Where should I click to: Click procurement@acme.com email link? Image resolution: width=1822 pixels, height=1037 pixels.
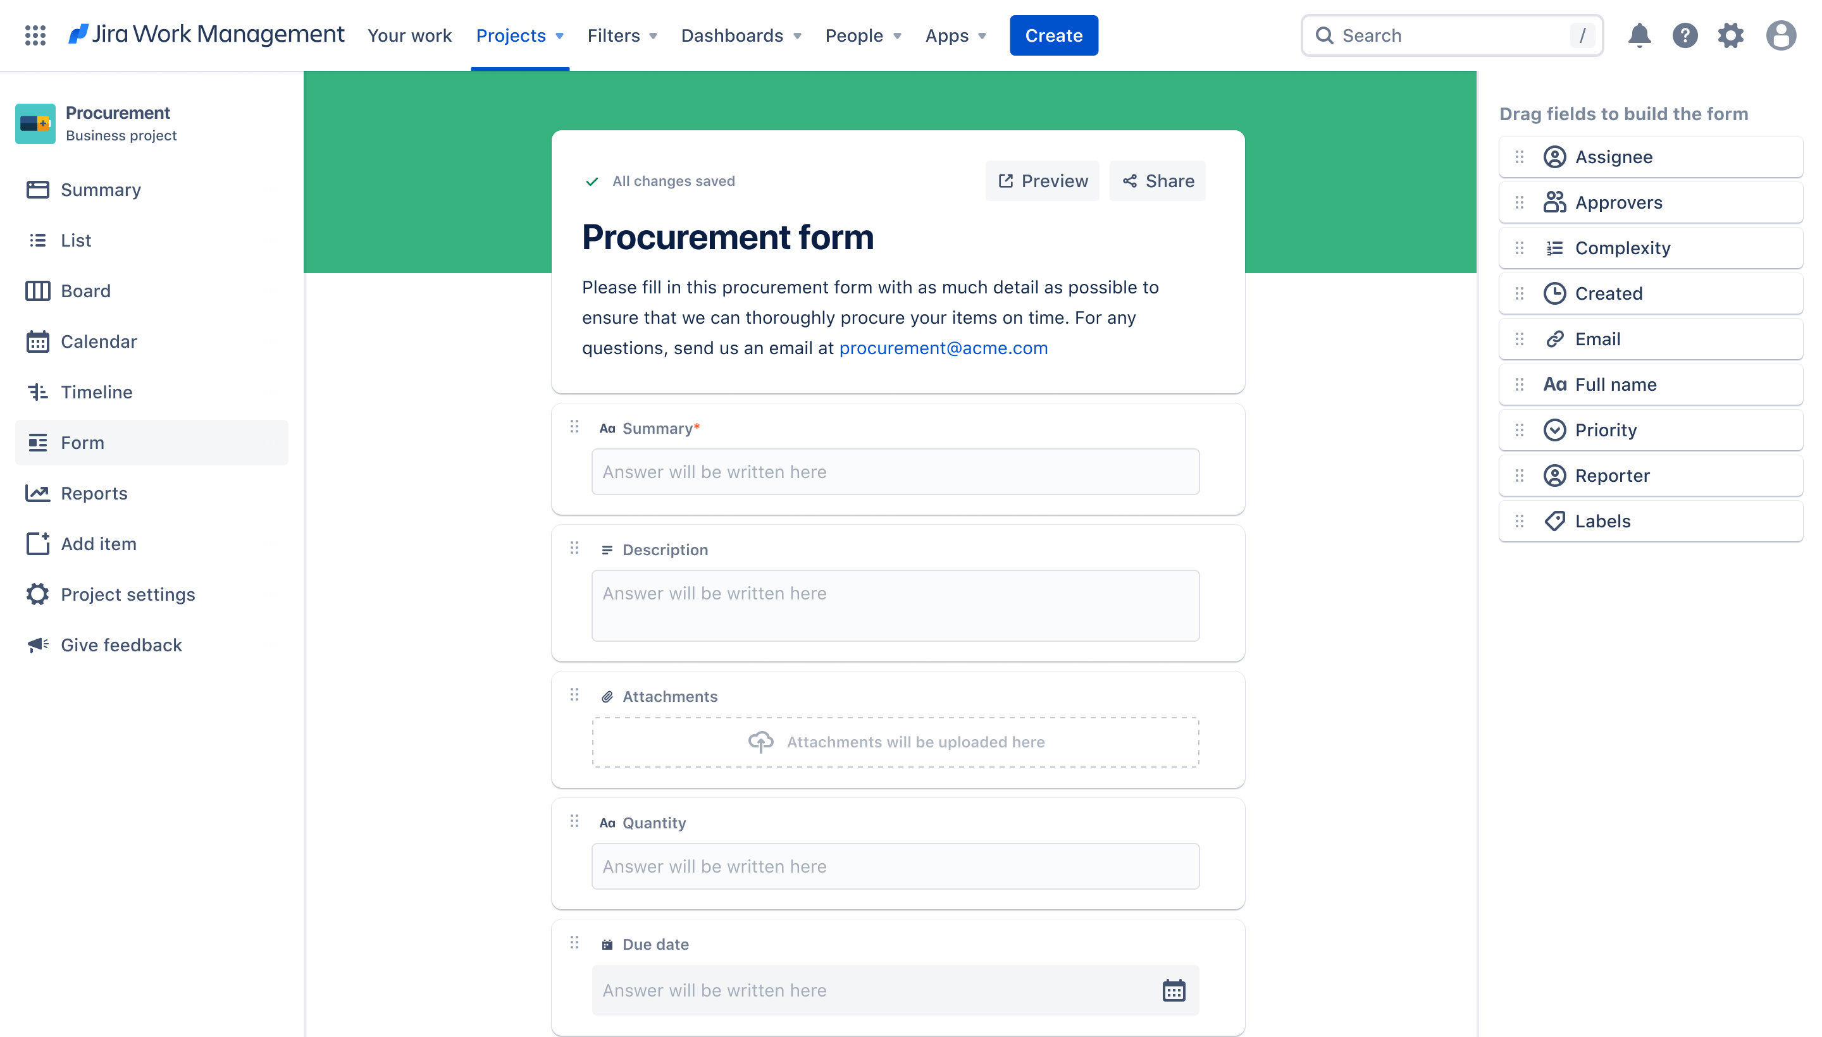click(942, 347)
